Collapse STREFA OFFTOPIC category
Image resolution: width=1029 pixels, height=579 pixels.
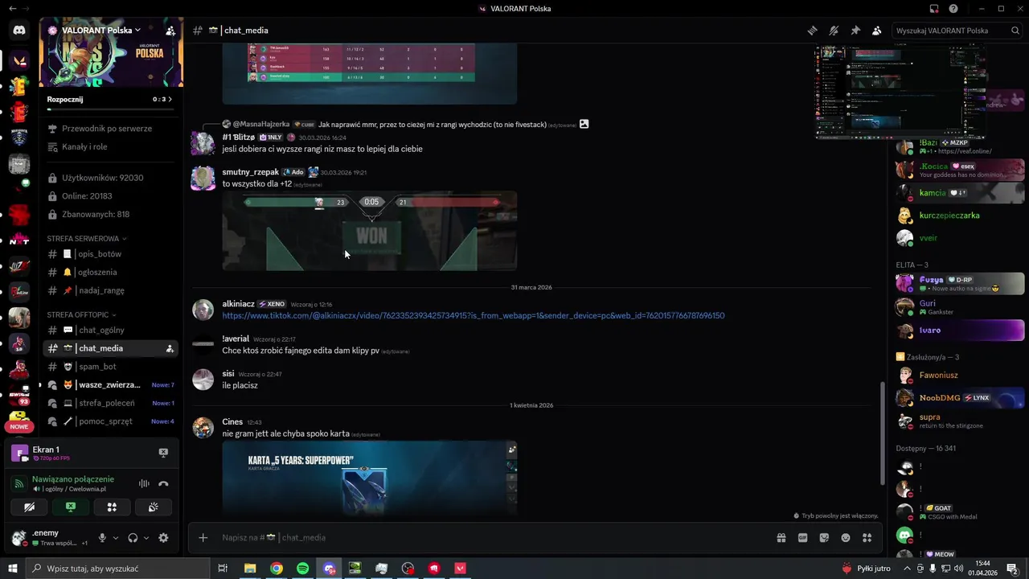coord(82,314)
